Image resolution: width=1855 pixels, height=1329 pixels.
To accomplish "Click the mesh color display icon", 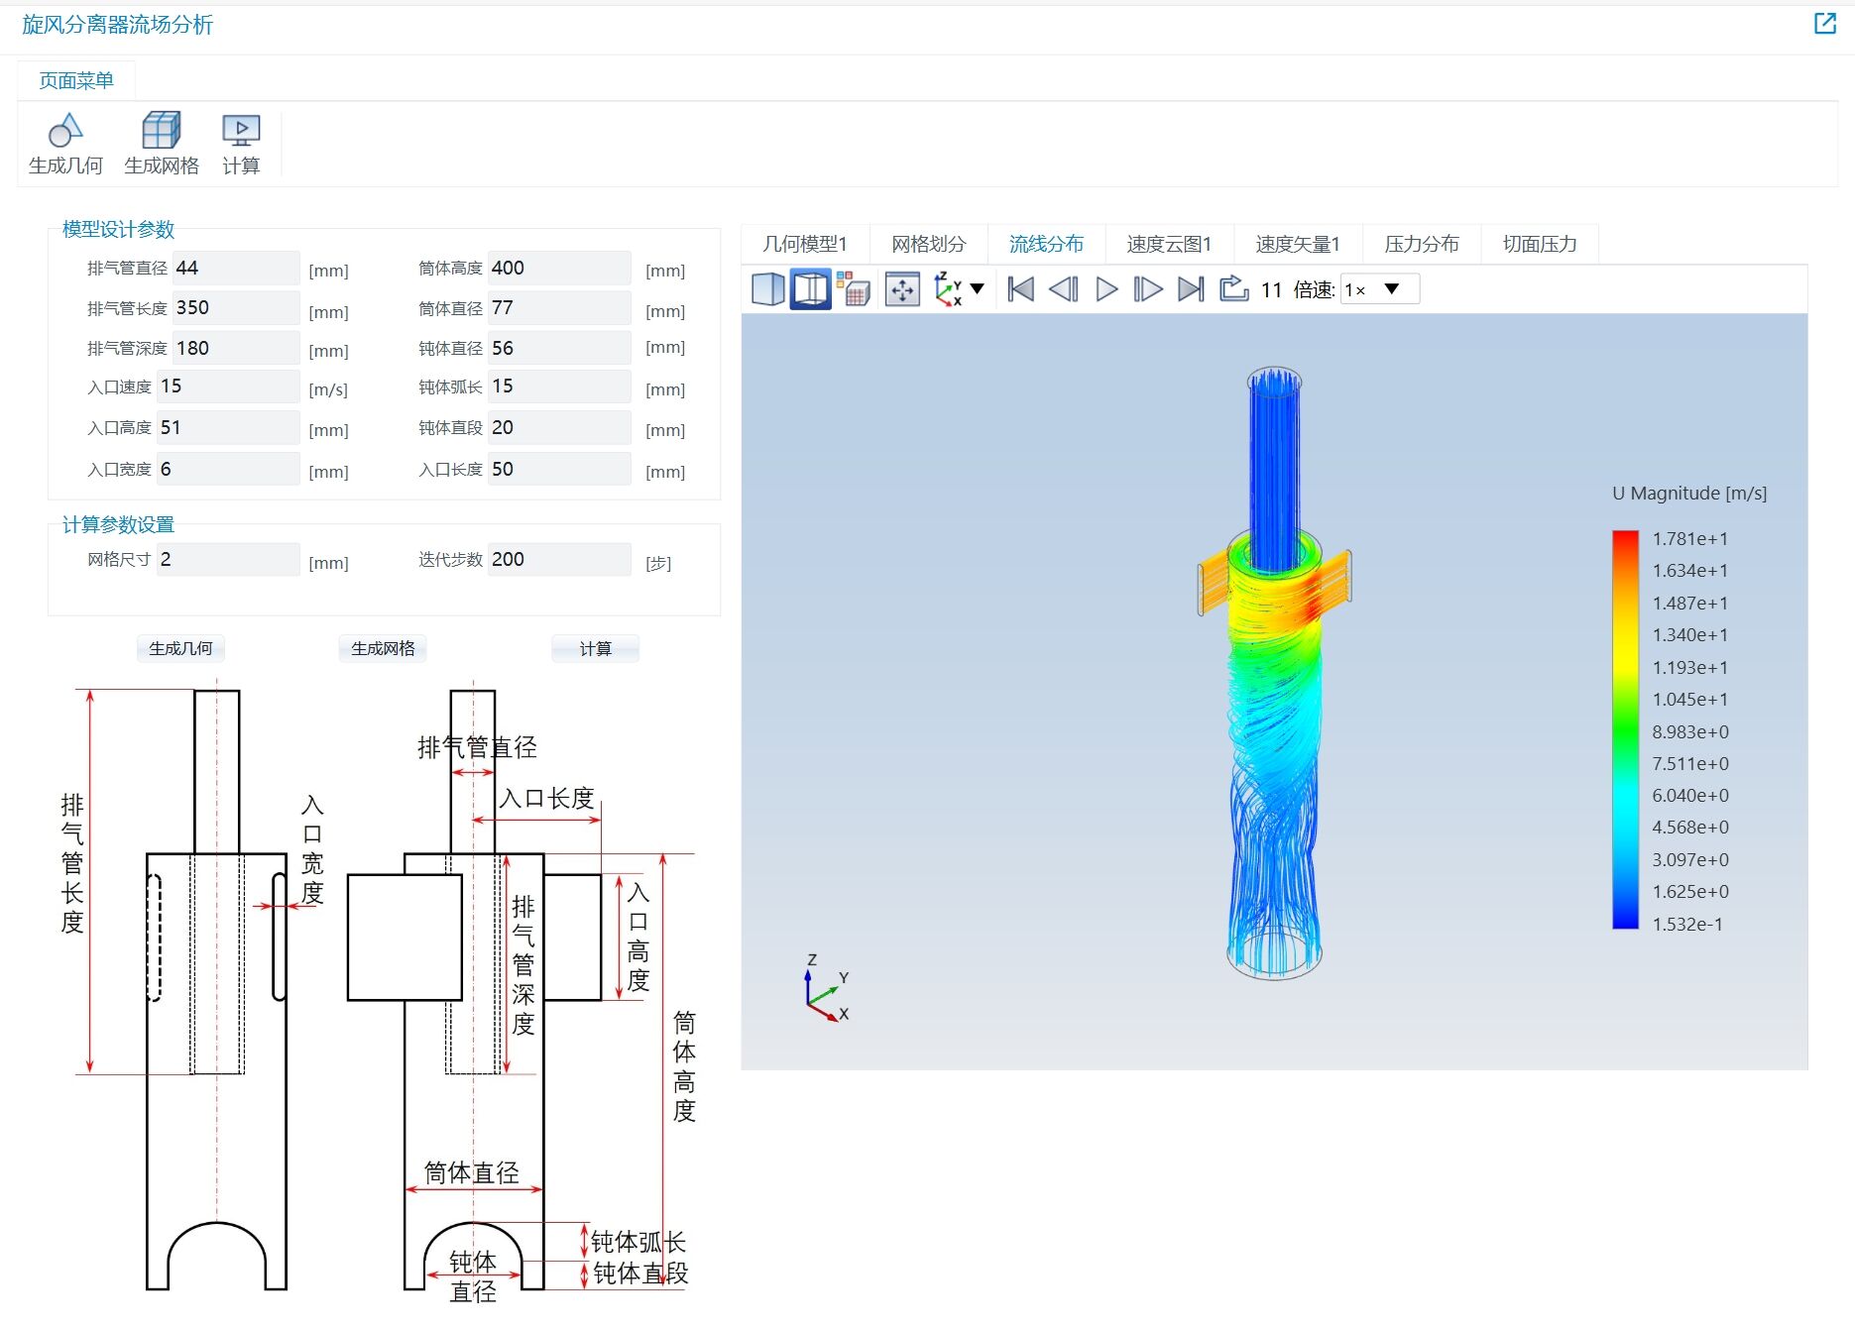I will coord(853,289).
